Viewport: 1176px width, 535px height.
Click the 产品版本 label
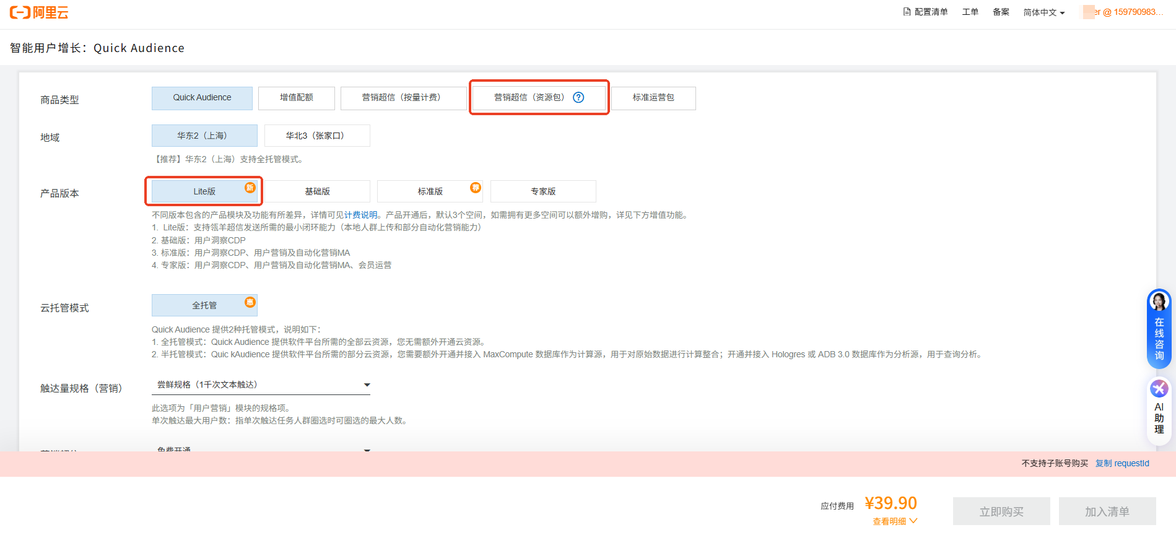[x=59, y=193]
